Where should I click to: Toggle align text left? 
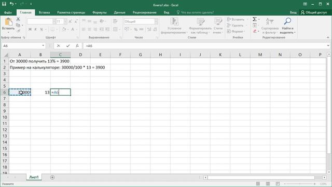(x=84, y=29)
